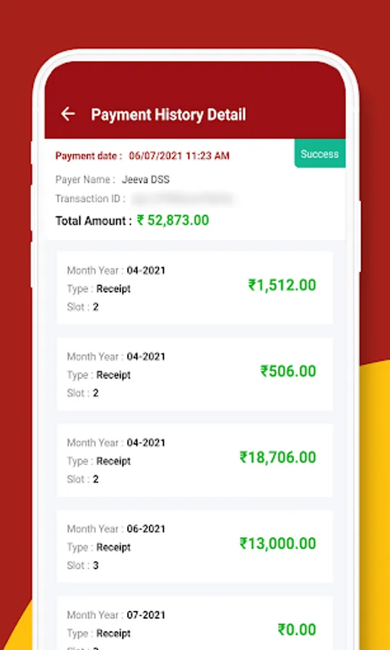Screen dimensions: 390x650
Task: Click Type Receipt in ₹506.00 card
Action: 99,375
